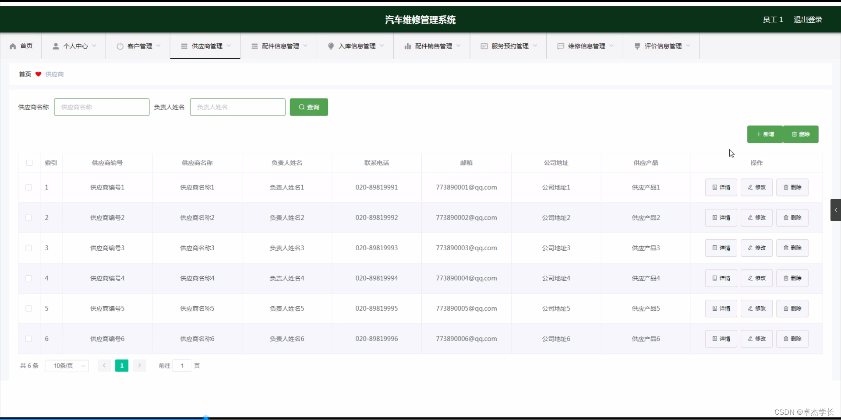Open the 10条/页 page size selector
This screenshot has width=841, height=420.
point(67,366)
